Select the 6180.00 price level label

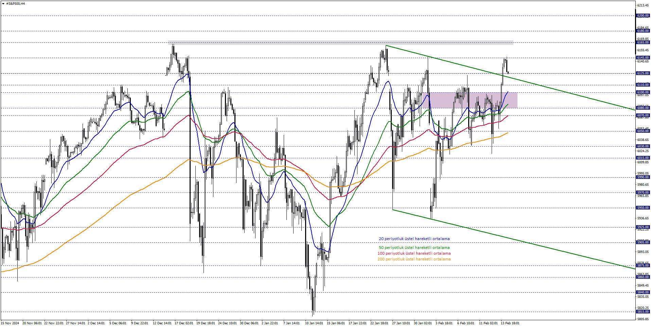643,31
